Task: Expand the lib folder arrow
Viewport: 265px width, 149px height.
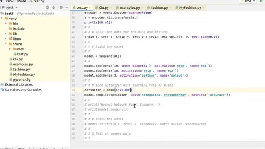Action: [x=6, y=34]
